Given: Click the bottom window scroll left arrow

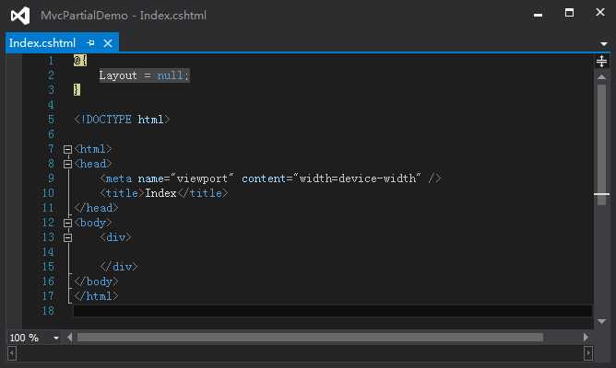Looking at the screenshot, I should (x=12, y=352).
